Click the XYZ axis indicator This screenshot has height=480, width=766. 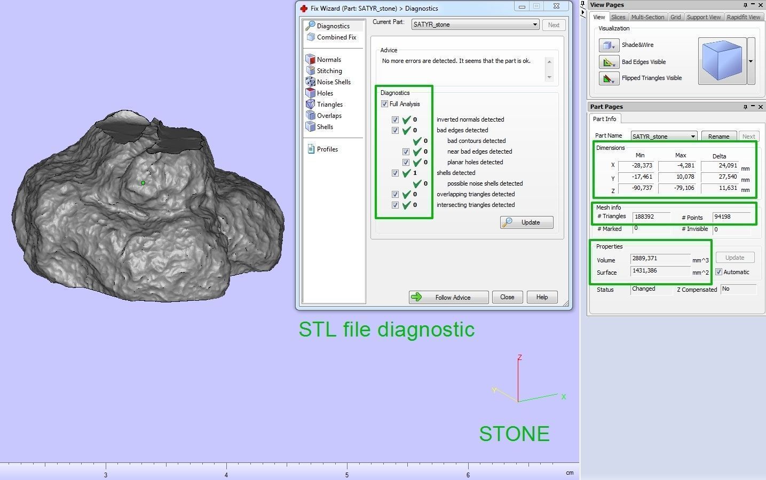point(528,379)
